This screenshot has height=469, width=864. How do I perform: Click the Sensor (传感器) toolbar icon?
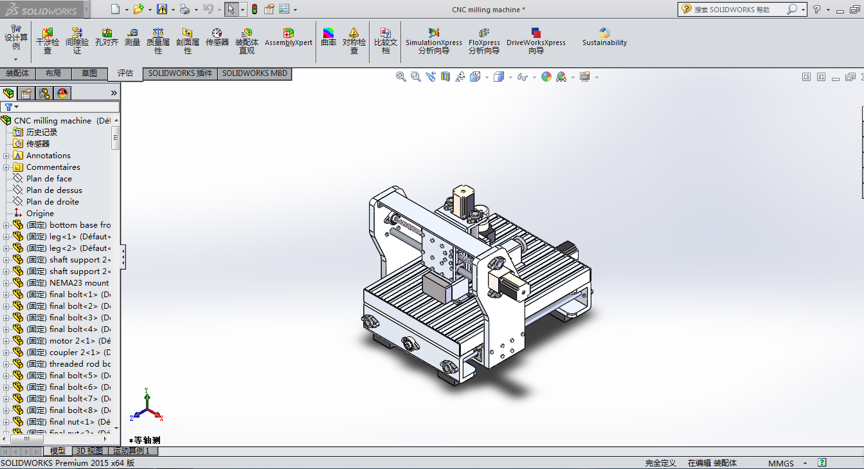click(x=217, y=38)
